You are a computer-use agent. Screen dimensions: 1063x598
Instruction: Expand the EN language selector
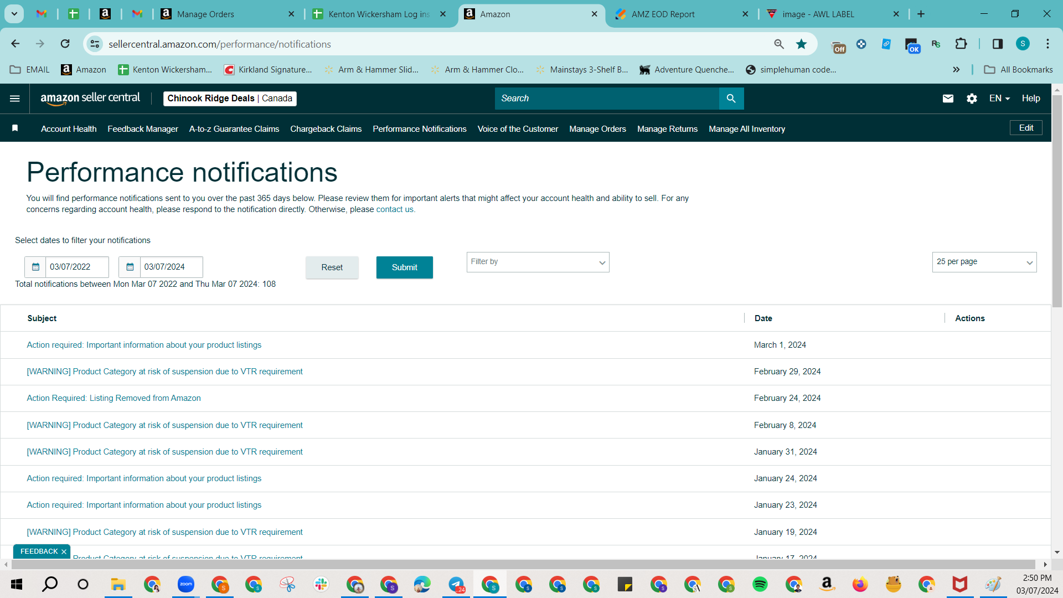[x=999, y=99]
